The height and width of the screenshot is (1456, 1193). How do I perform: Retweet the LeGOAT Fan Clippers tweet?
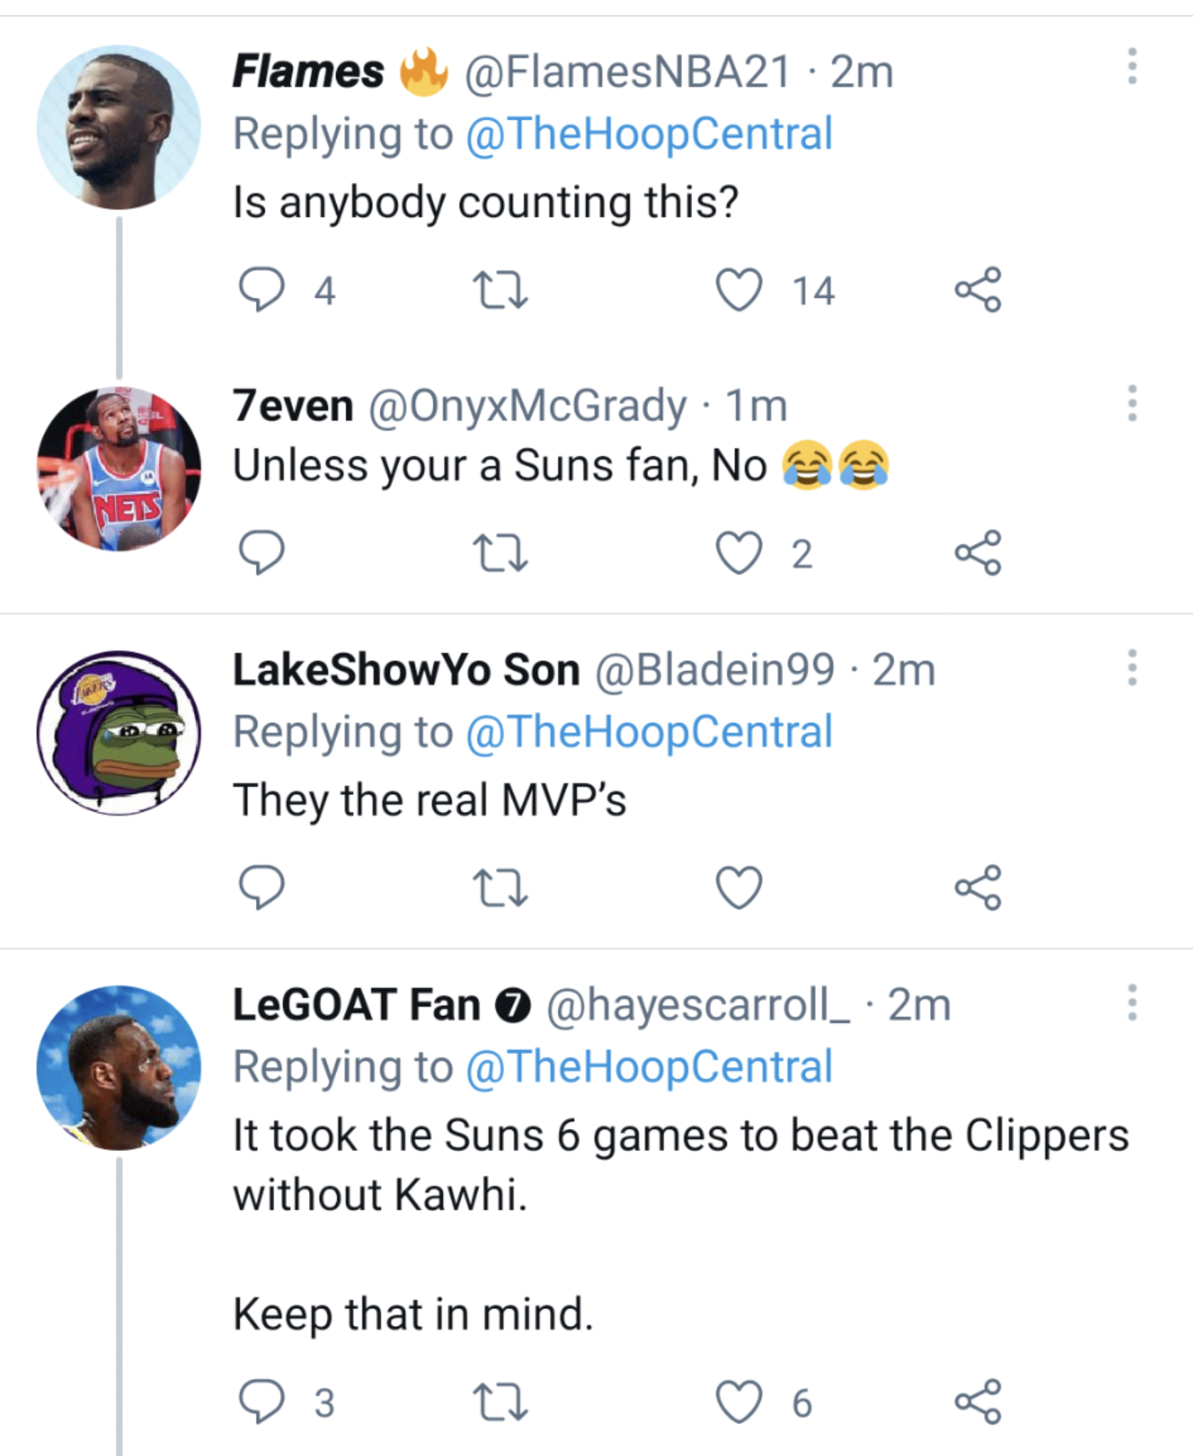click(500, 1401)
